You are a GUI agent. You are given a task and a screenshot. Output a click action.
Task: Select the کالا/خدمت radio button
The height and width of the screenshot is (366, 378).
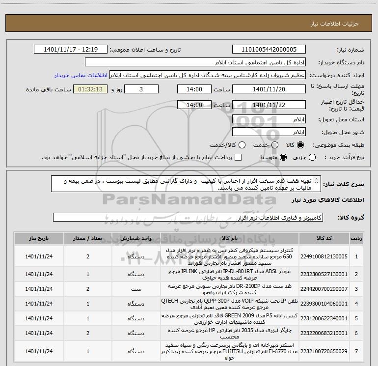(242, 145)
